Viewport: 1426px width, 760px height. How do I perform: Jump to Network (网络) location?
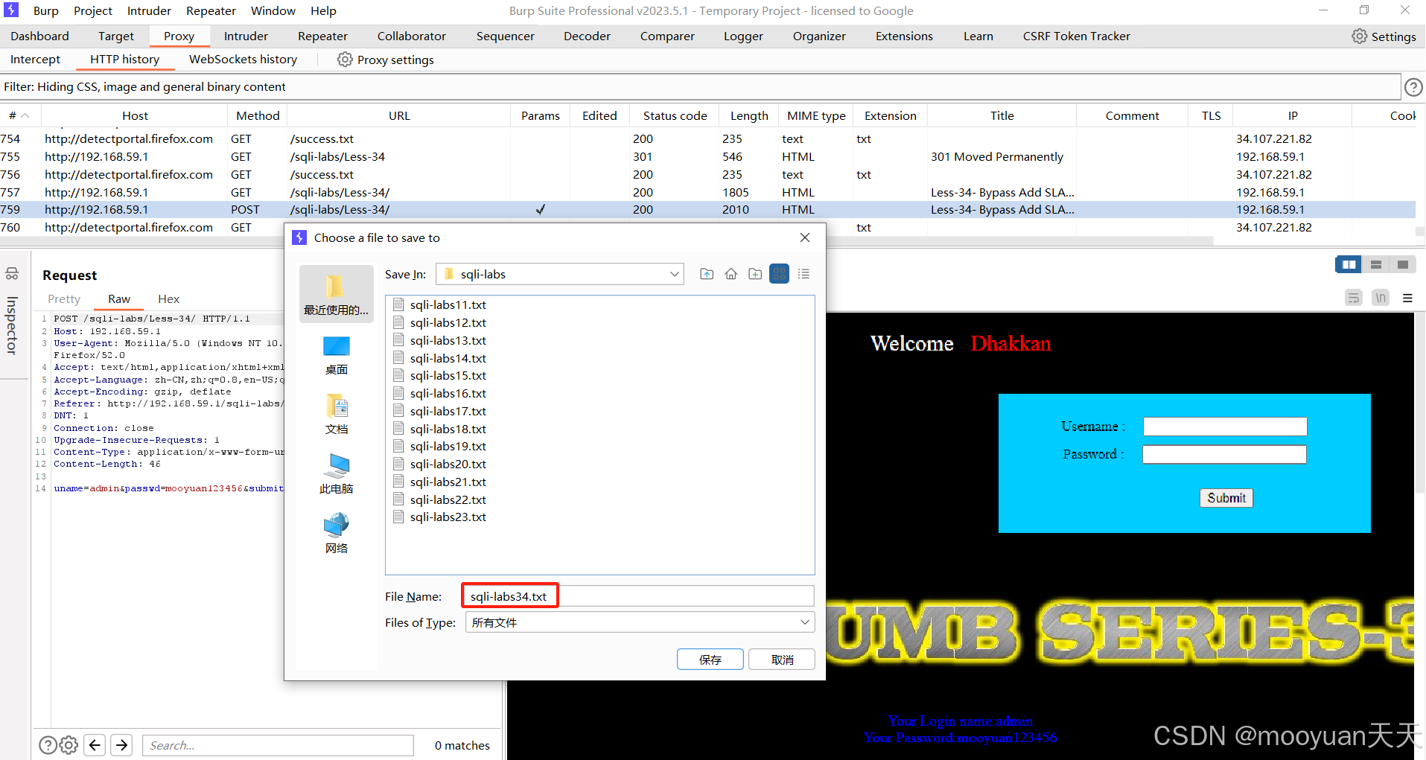(x=336, y=534)
